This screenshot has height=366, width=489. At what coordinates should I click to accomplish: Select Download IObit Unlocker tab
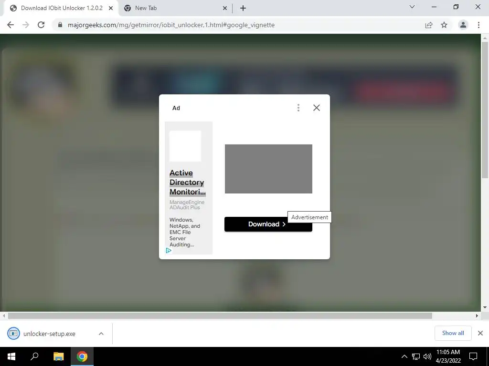tap(61, 8)
